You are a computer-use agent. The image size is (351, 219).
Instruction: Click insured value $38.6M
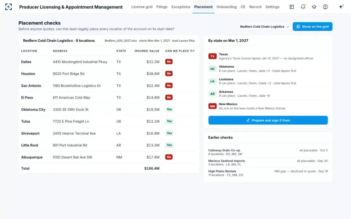click(x=153, y=74)
